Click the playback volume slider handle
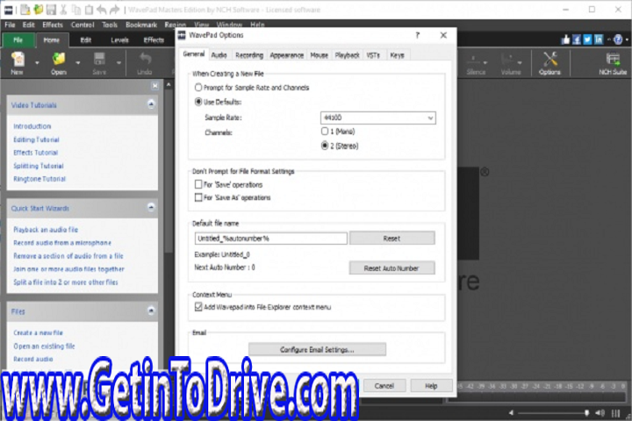 click(587, 413)
